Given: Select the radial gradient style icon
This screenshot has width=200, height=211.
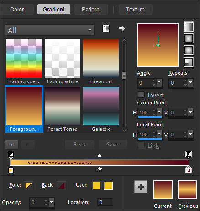Looking at the screenshot, I should tap(189, 62).
